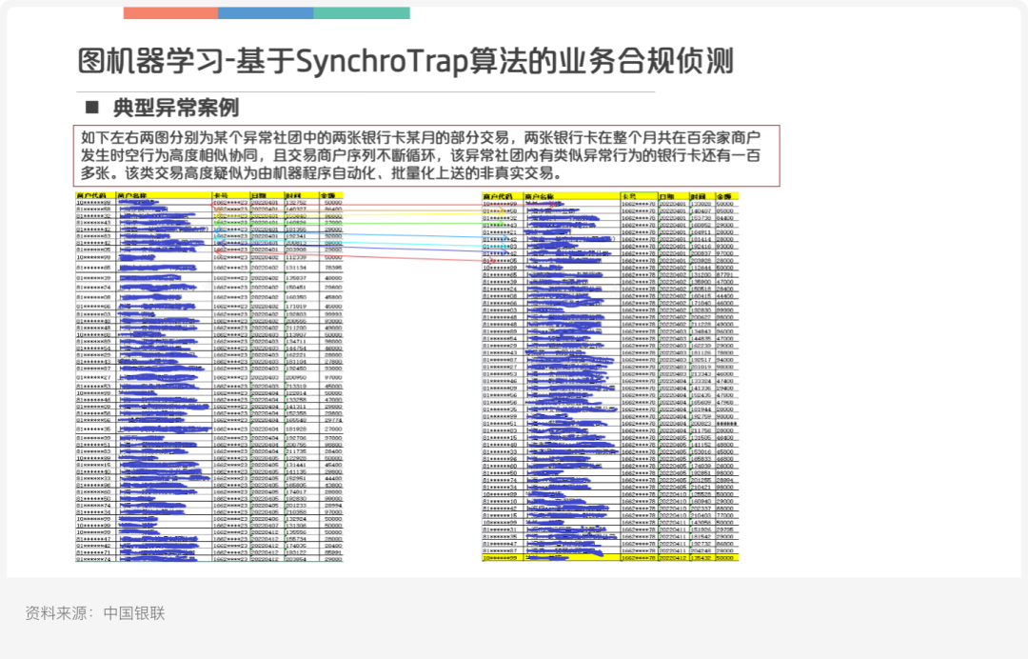Click the green-outlined 卡号 header in right table
Viewport: 1028px width, 659px height.
point(640,196)
